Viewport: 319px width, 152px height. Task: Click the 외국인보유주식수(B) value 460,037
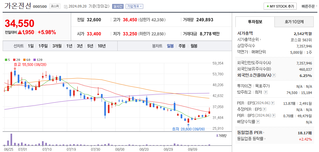[x=305, y=69]
